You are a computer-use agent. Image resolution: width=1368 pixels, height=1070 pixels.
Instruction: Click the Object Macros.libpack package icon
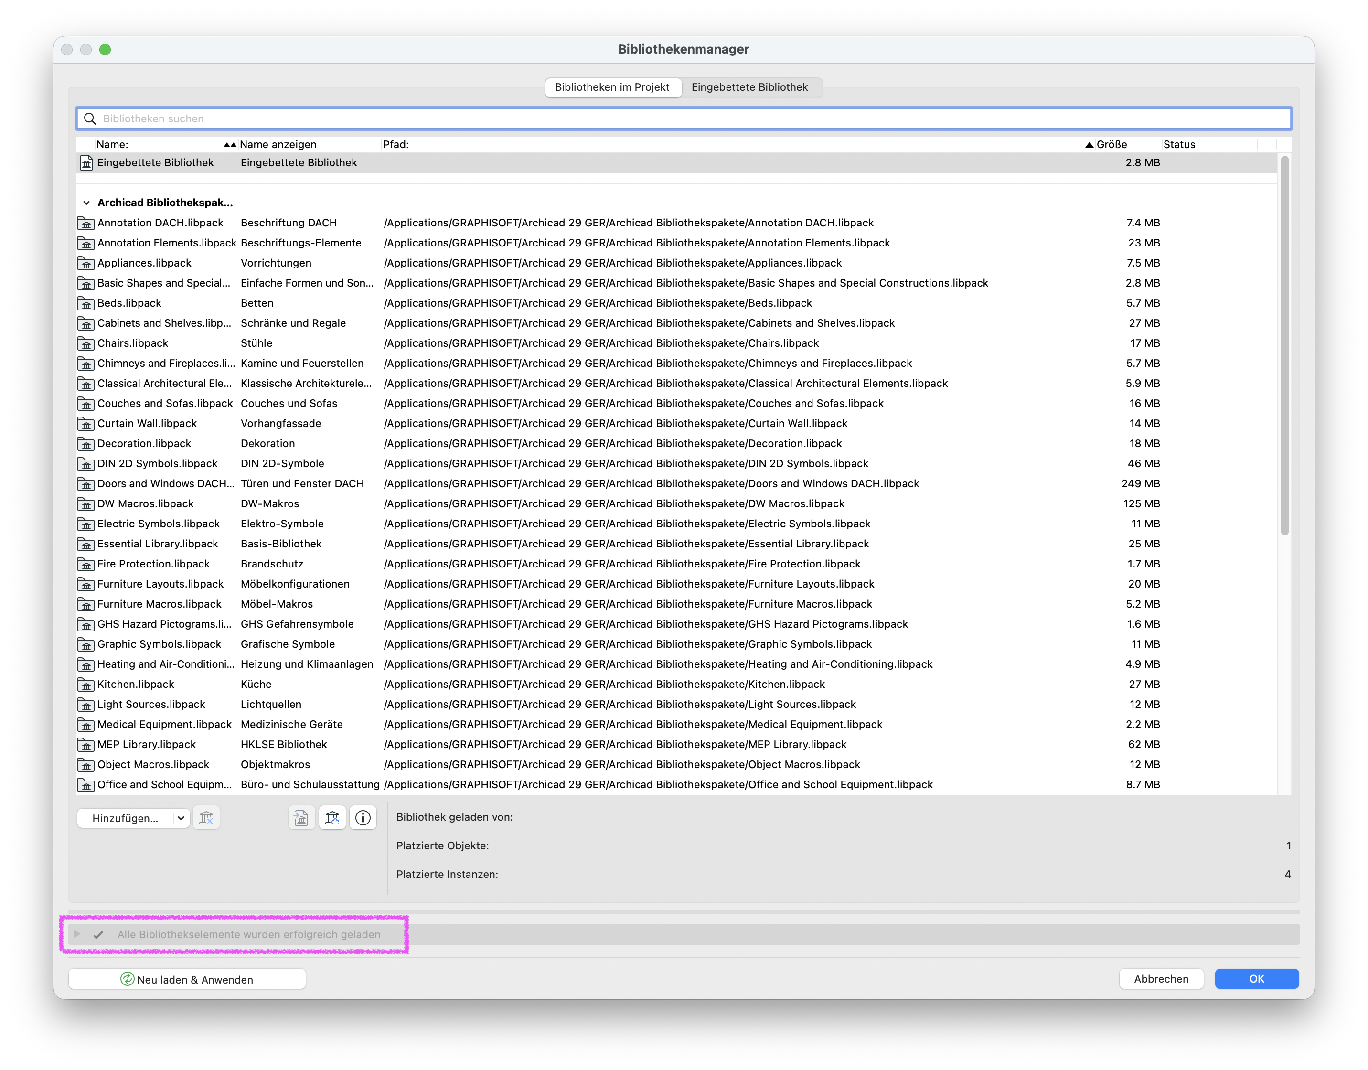86,764
